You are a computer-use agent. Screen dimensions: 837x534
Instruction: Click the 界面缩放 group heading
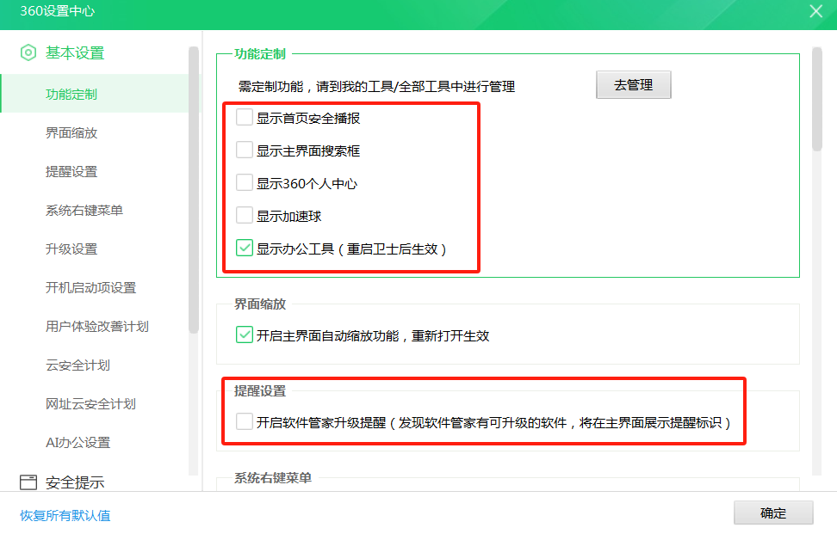[x=260, y=304]
